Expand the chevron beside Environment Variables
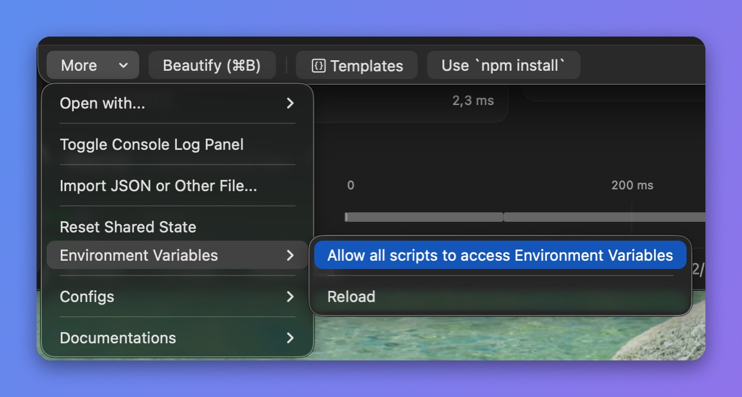The image size is (742, 397). click(x=290, y=255)
